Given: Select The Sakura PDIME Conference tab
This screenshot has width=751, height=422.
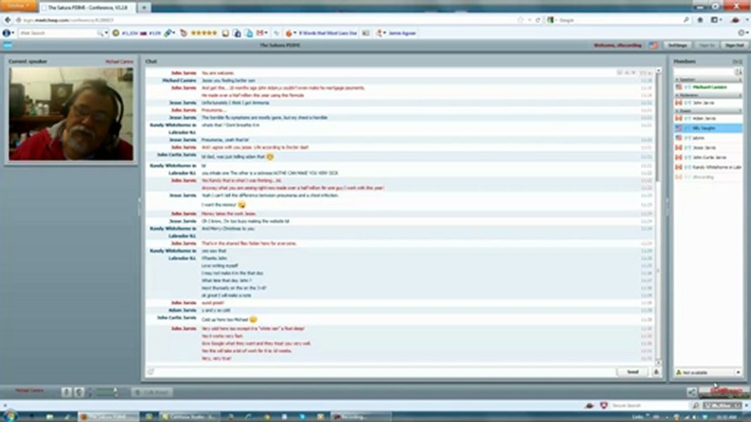Looking at the screenshot, I should pyautogui.click(x=87, y=8).
